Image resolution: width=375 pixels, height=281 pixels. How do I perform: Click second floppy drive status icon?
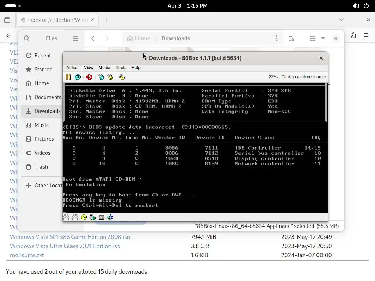[75, 217]
